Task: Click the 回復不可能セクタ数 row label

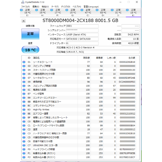Action: [43, 141]
